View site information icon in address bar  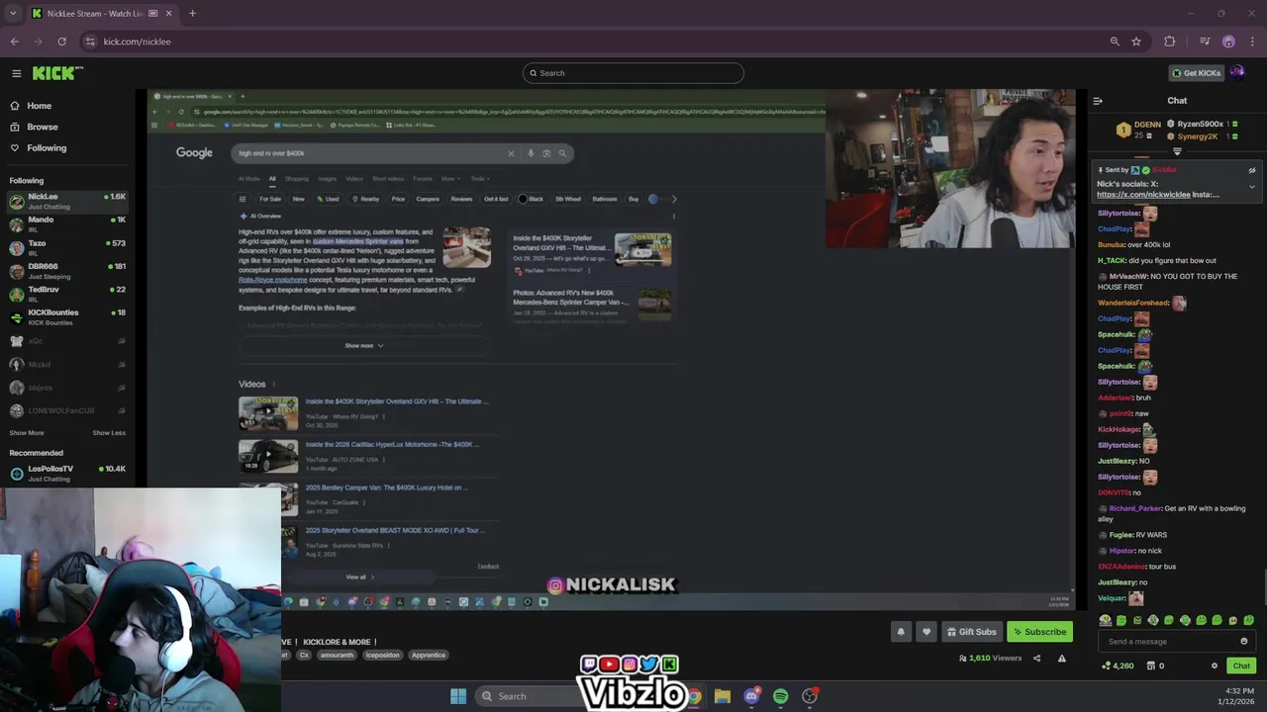(x=90, y=42)
